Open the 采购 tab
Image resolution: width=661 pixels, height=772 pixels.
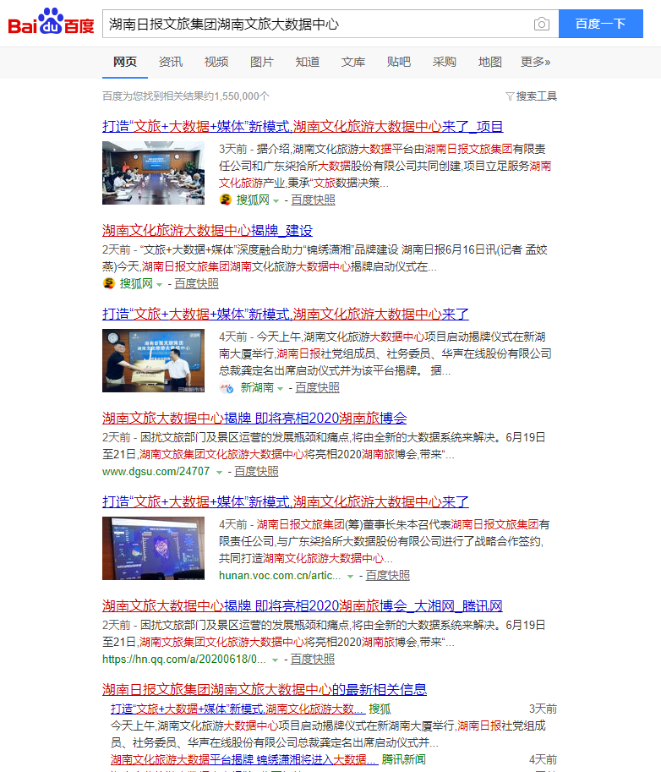445,62
